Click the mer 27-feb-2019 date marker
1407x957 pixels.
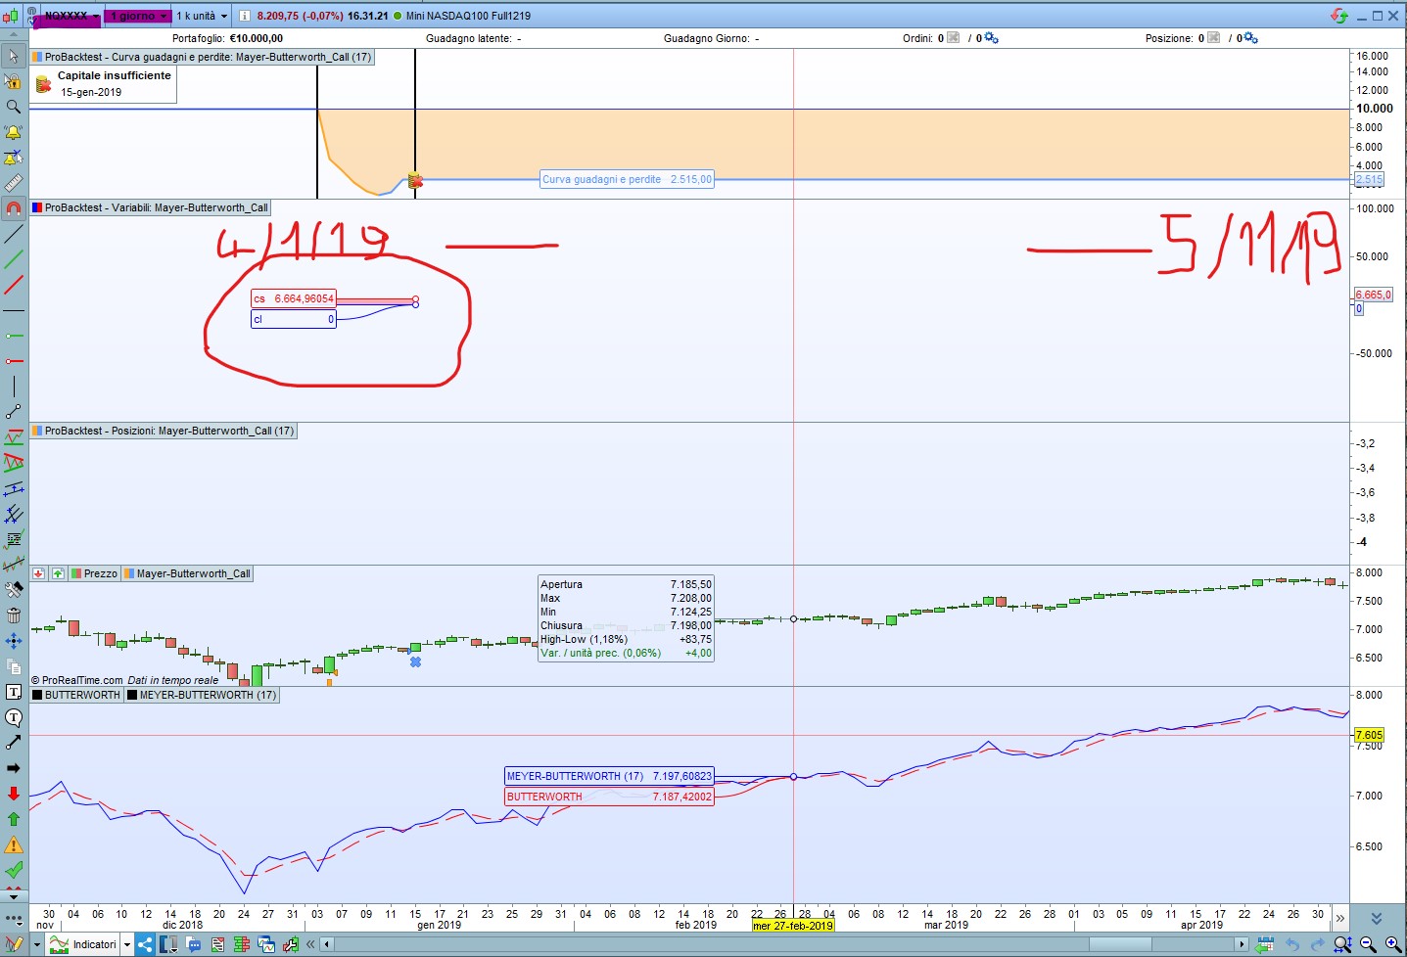tap(793, 926)
